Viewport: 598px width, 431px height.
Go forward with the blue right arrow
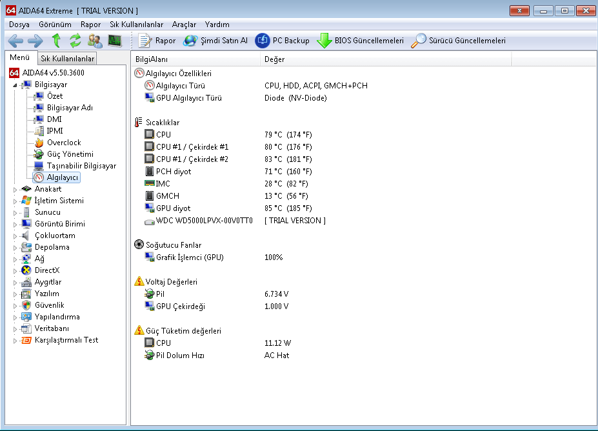coord(35,41)
